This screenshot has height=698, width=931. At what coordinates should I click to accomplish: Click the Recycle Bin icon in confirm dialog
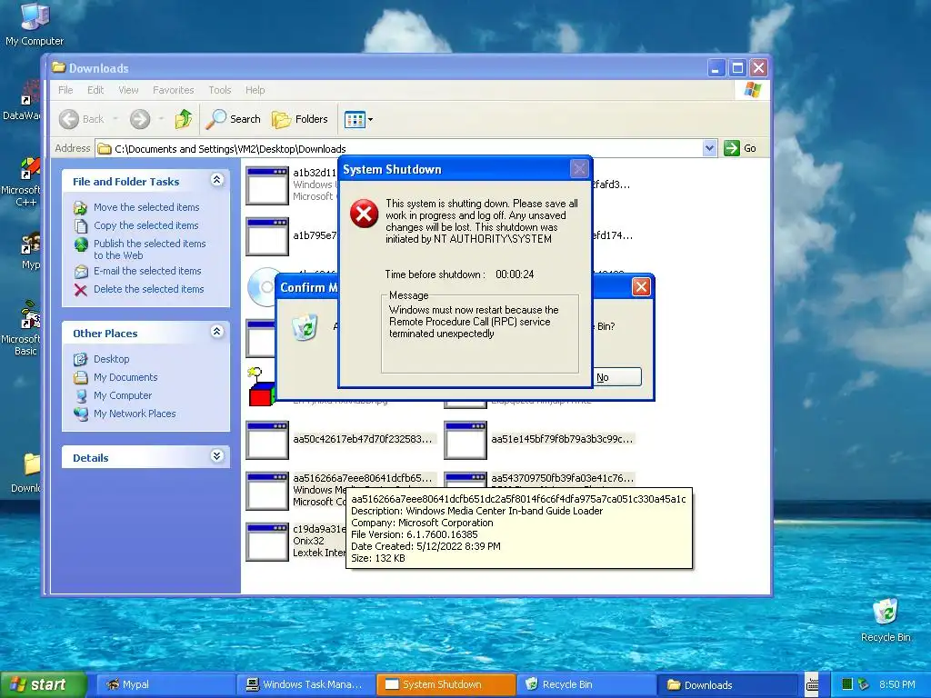[305, 327]
